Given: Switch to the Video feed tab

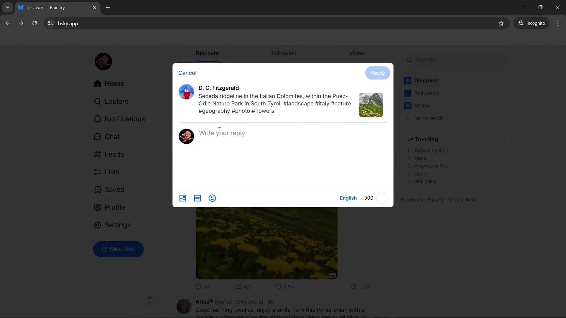Looking at the screenshot, I should [356, 53].
